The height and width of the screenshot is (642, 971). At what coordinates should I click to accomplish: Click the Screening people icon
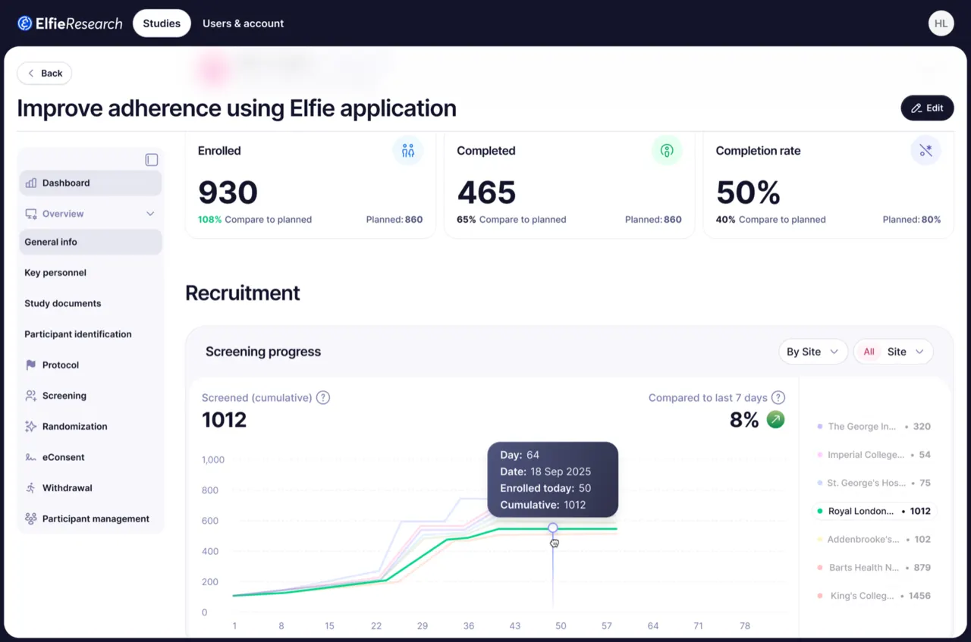point(31,396)
